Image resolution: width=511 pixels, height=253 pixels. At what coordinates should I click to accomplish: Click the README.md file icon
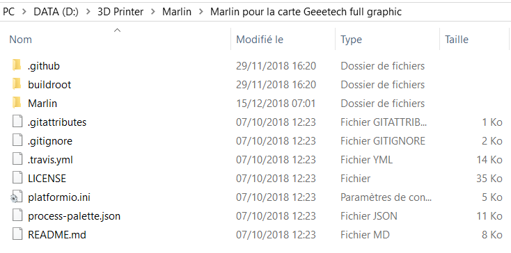[17, 235]
